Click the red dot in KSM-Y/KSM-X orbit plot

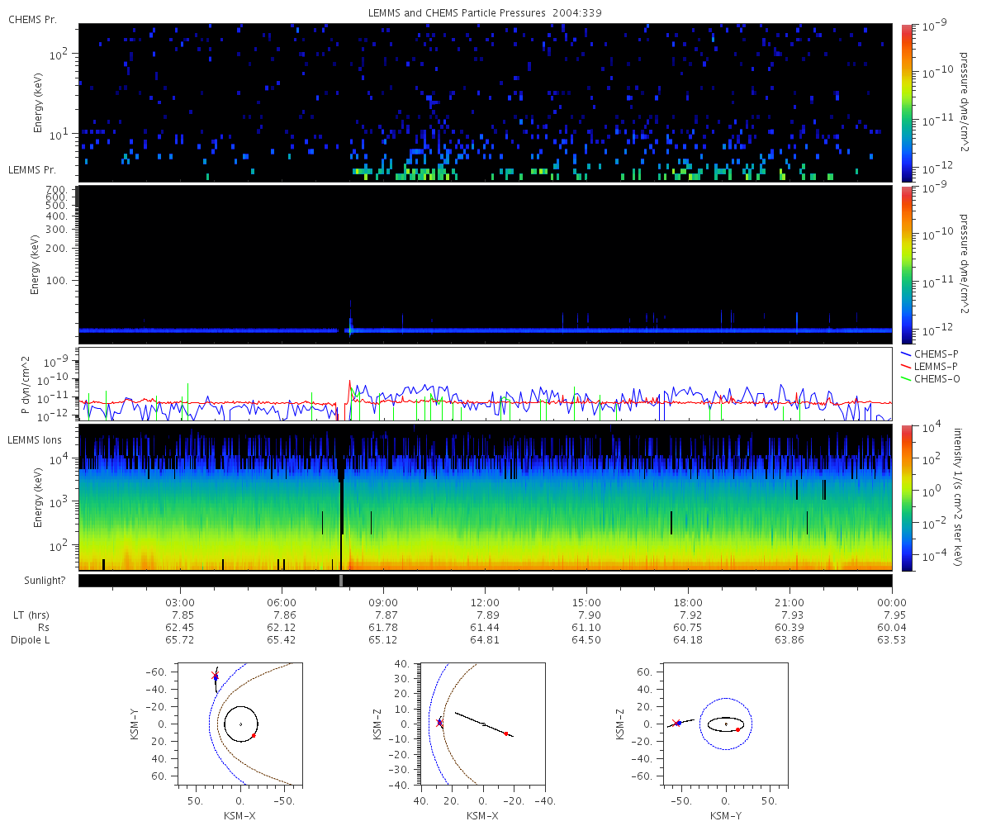click(x=254, y=735)
